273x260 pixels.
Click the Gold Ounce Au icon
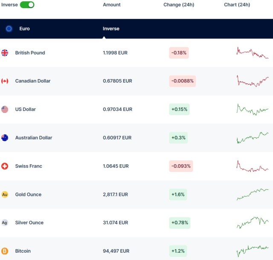(5, 195)
